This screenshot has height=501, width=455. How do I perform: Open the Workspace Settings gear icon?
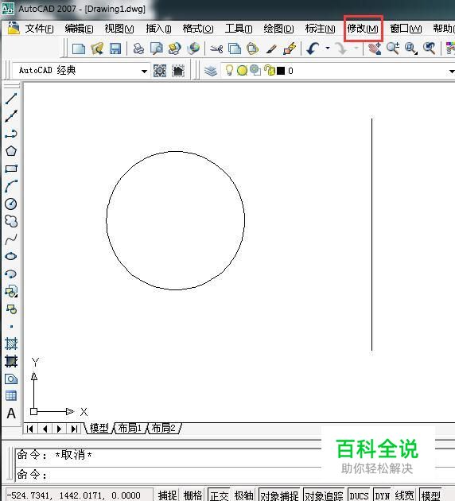159,71
